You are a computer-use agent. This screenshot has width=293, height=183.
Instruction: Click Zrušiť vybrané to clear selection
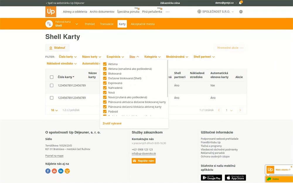112,123
